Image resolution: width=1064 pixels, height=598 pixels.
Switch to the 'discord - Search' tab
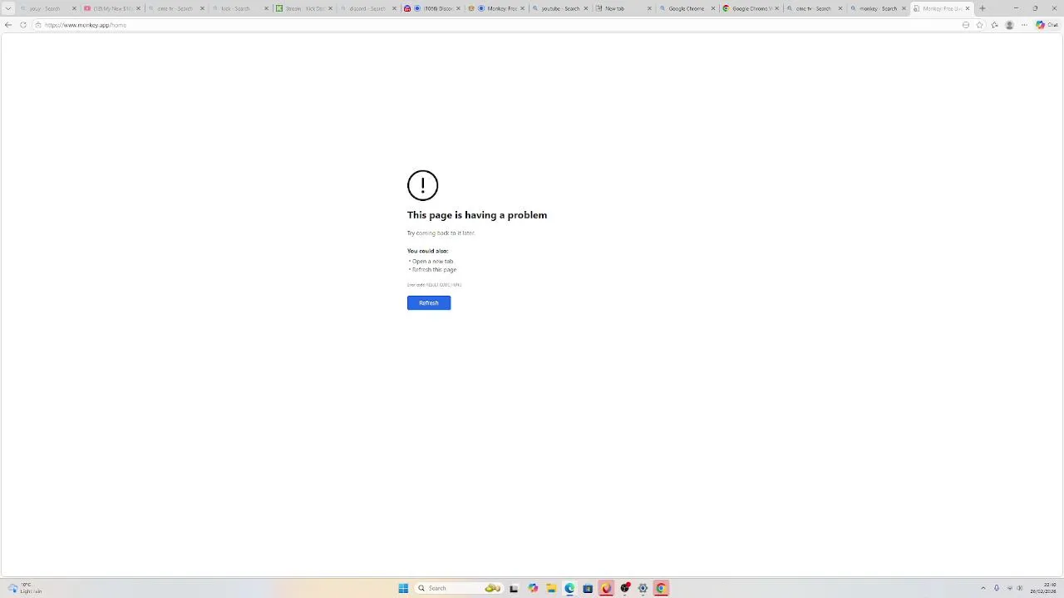click(x=367, y=8)
